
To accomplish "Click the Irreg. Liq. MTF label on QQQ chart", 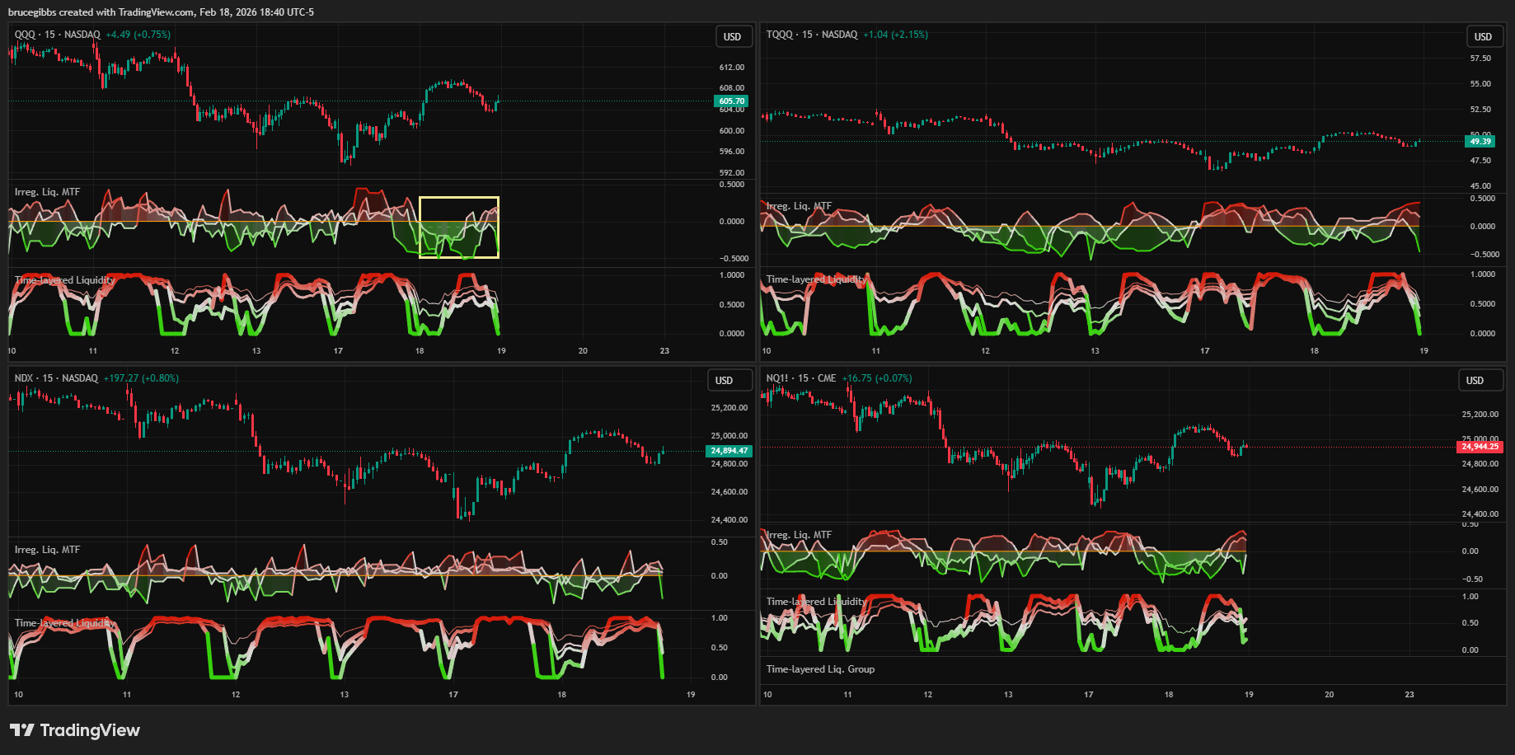I will point(47,192).
